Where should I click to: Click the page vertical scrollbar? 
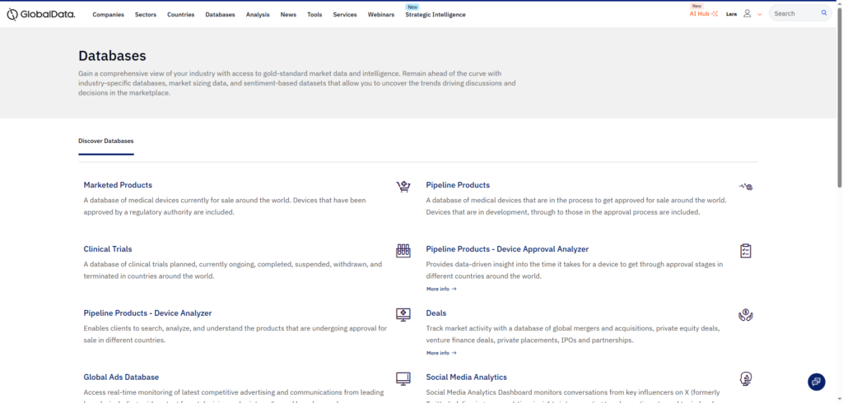pyautogui.click(x=839, y=99)
